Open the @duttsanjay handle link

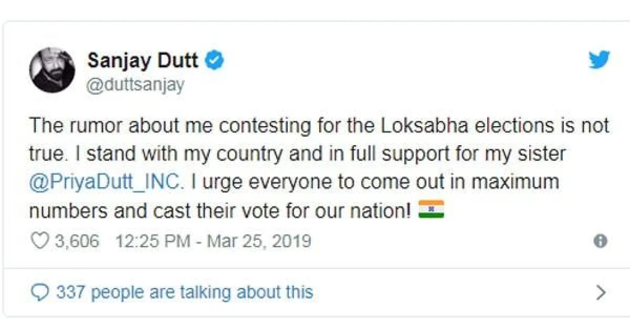click(x=135, y=84)
